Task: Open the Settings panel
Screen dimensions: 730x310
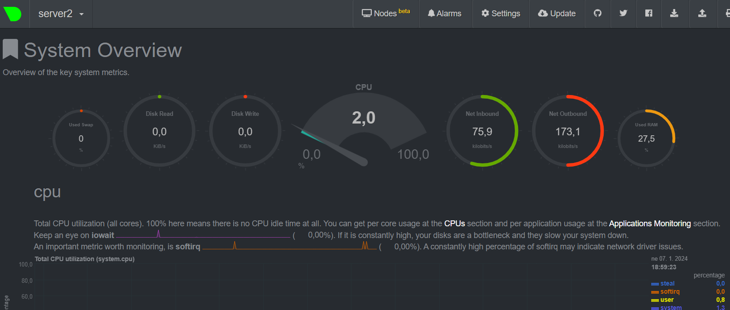Action: click(x=500, y=14)
